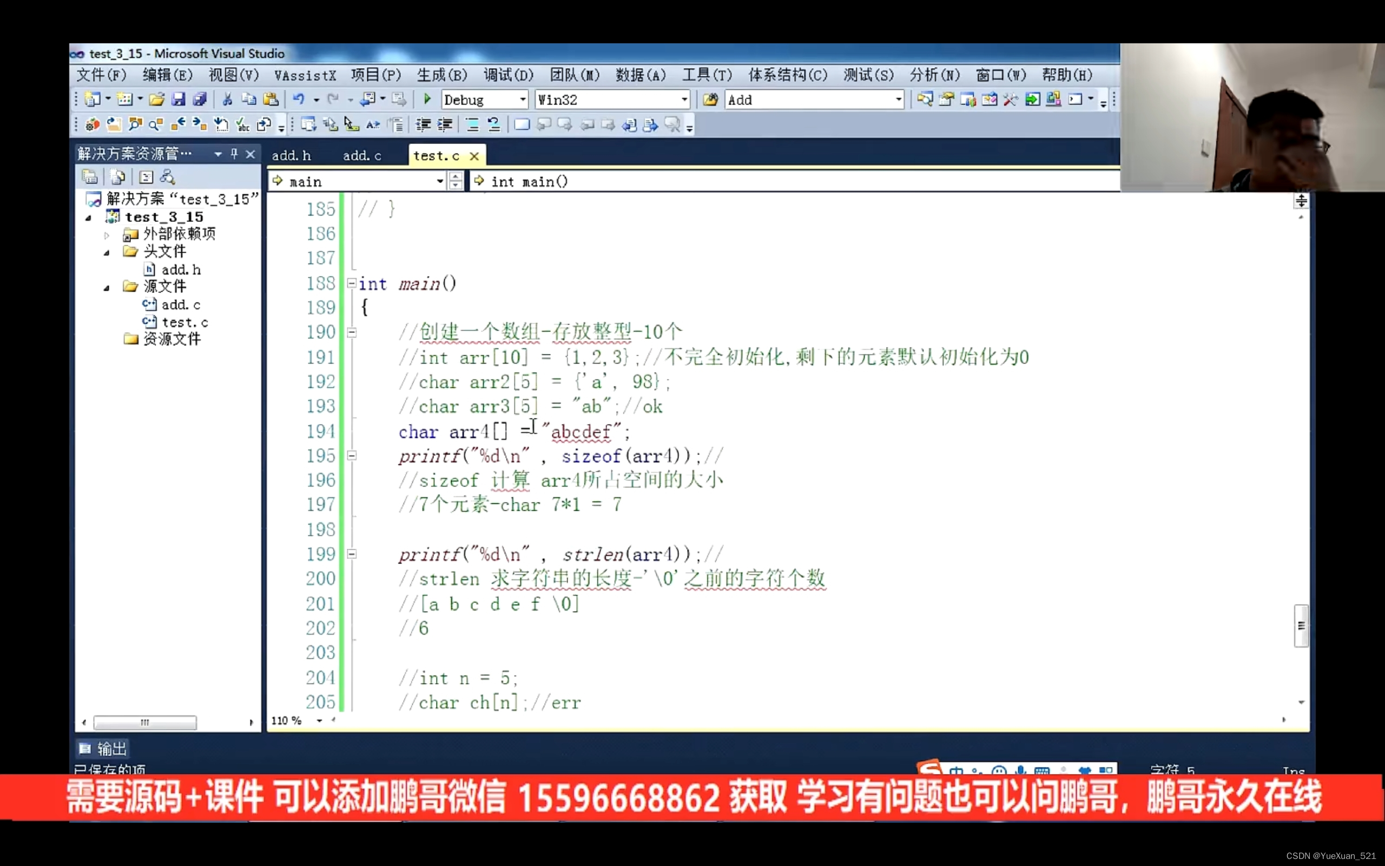This screenshot has height=866, width=1385.
Task: Click View Class Diagram icon in Solution Explorer
Action: (167, 177)
